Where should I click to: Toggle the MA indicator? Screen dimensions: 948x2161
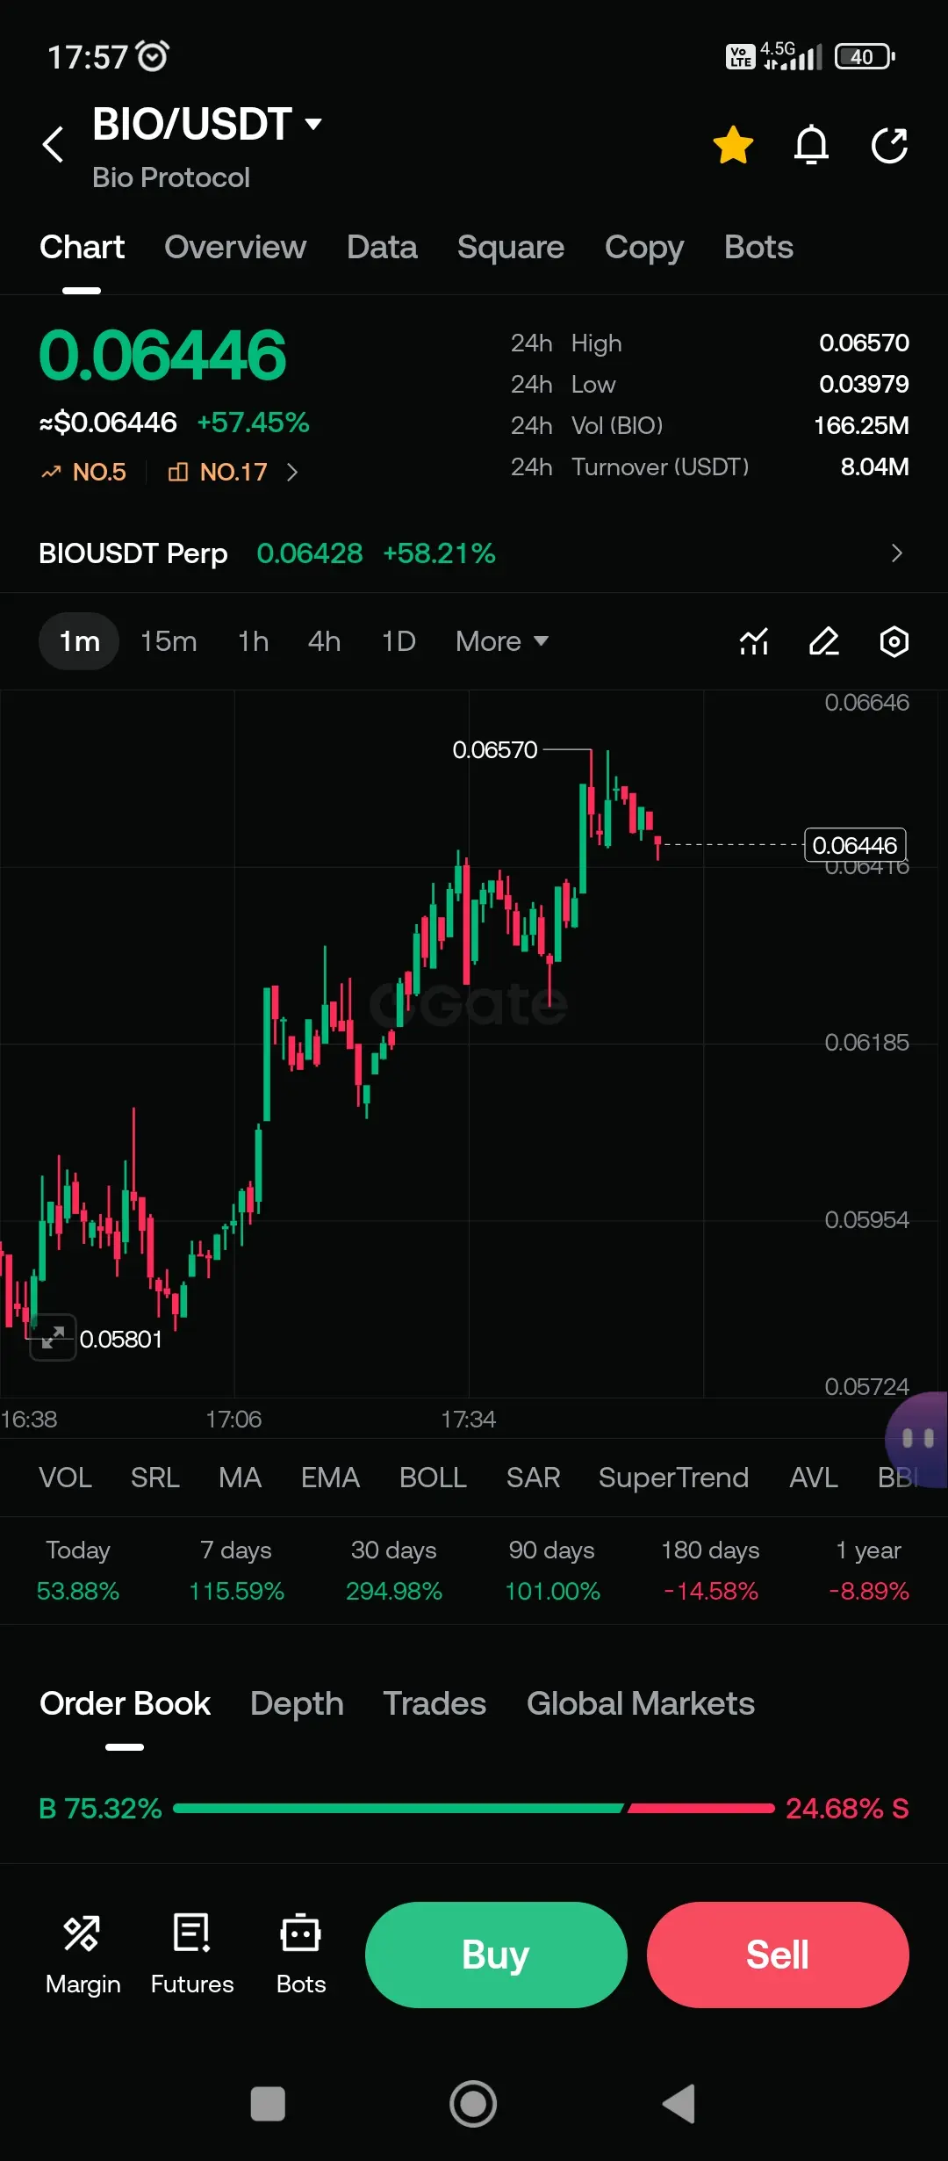coord(240,1478)
